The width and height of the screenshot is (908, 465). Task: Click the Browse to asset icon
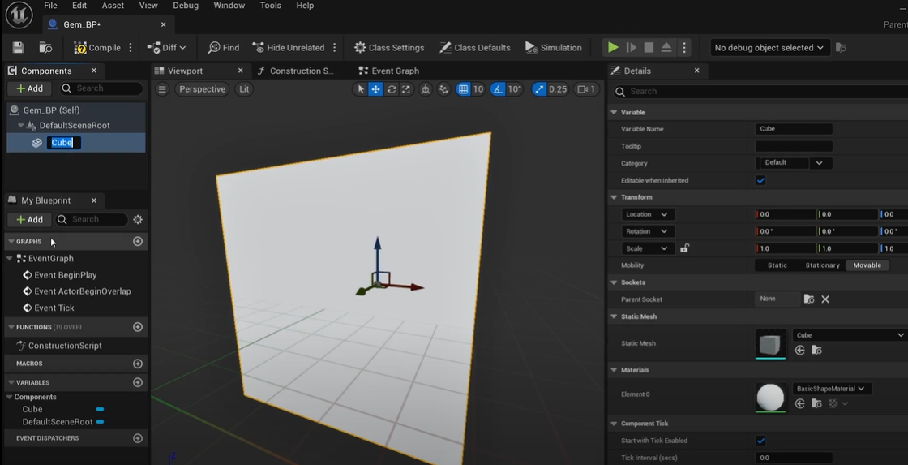46,48
